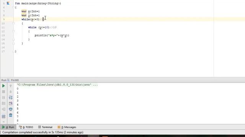Click console output line '5'
This screenshot has width=245, height=137.
18,108
